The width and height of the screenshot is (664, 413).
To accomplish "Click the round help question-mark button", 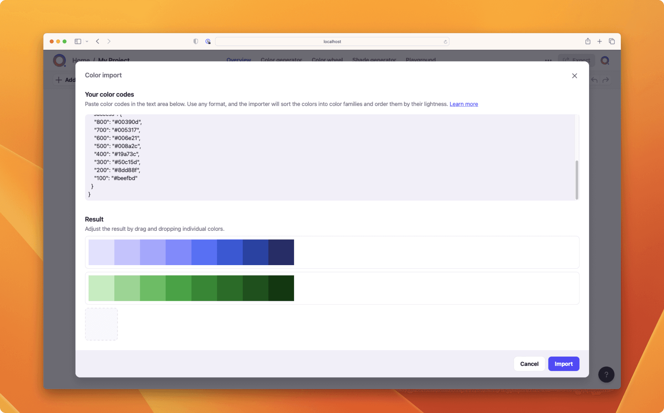I will 606,375.
